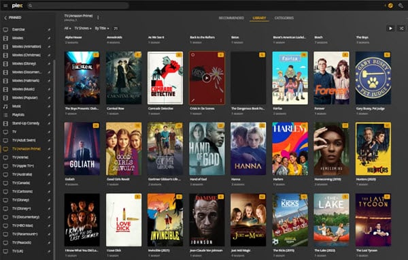Click the TV icon beside TV (HBO Max)
Image resolution: width=408 pixels, height=260 pixels.
click(5, 225)
